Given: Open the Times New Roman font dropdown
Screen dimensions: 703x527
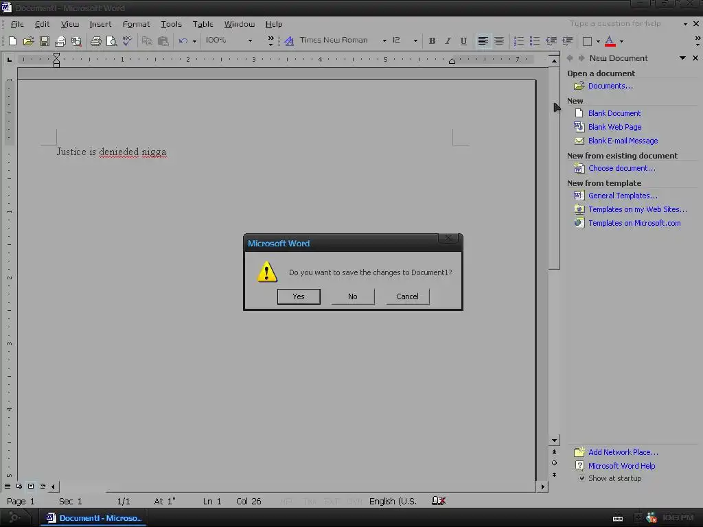Looking at the screenshot, I should click(384, 40).
